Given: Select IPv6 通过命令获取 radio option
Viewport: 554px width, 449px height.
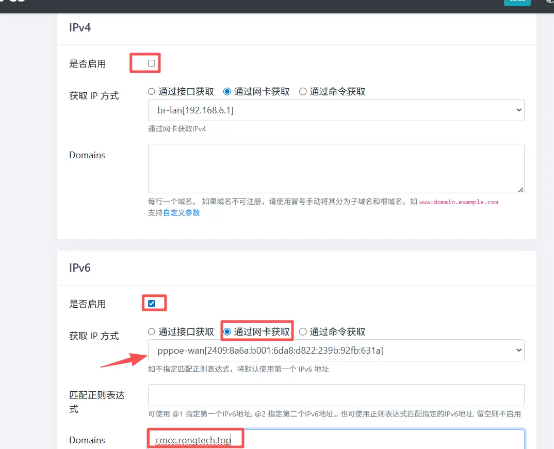Looking at the screenshot, I should click(303, 332).
